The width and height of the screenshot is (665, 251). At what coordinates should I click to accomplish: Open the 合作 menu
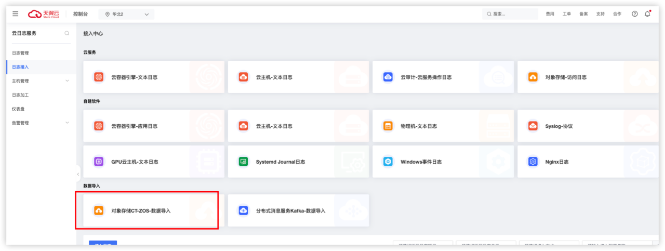617,14
